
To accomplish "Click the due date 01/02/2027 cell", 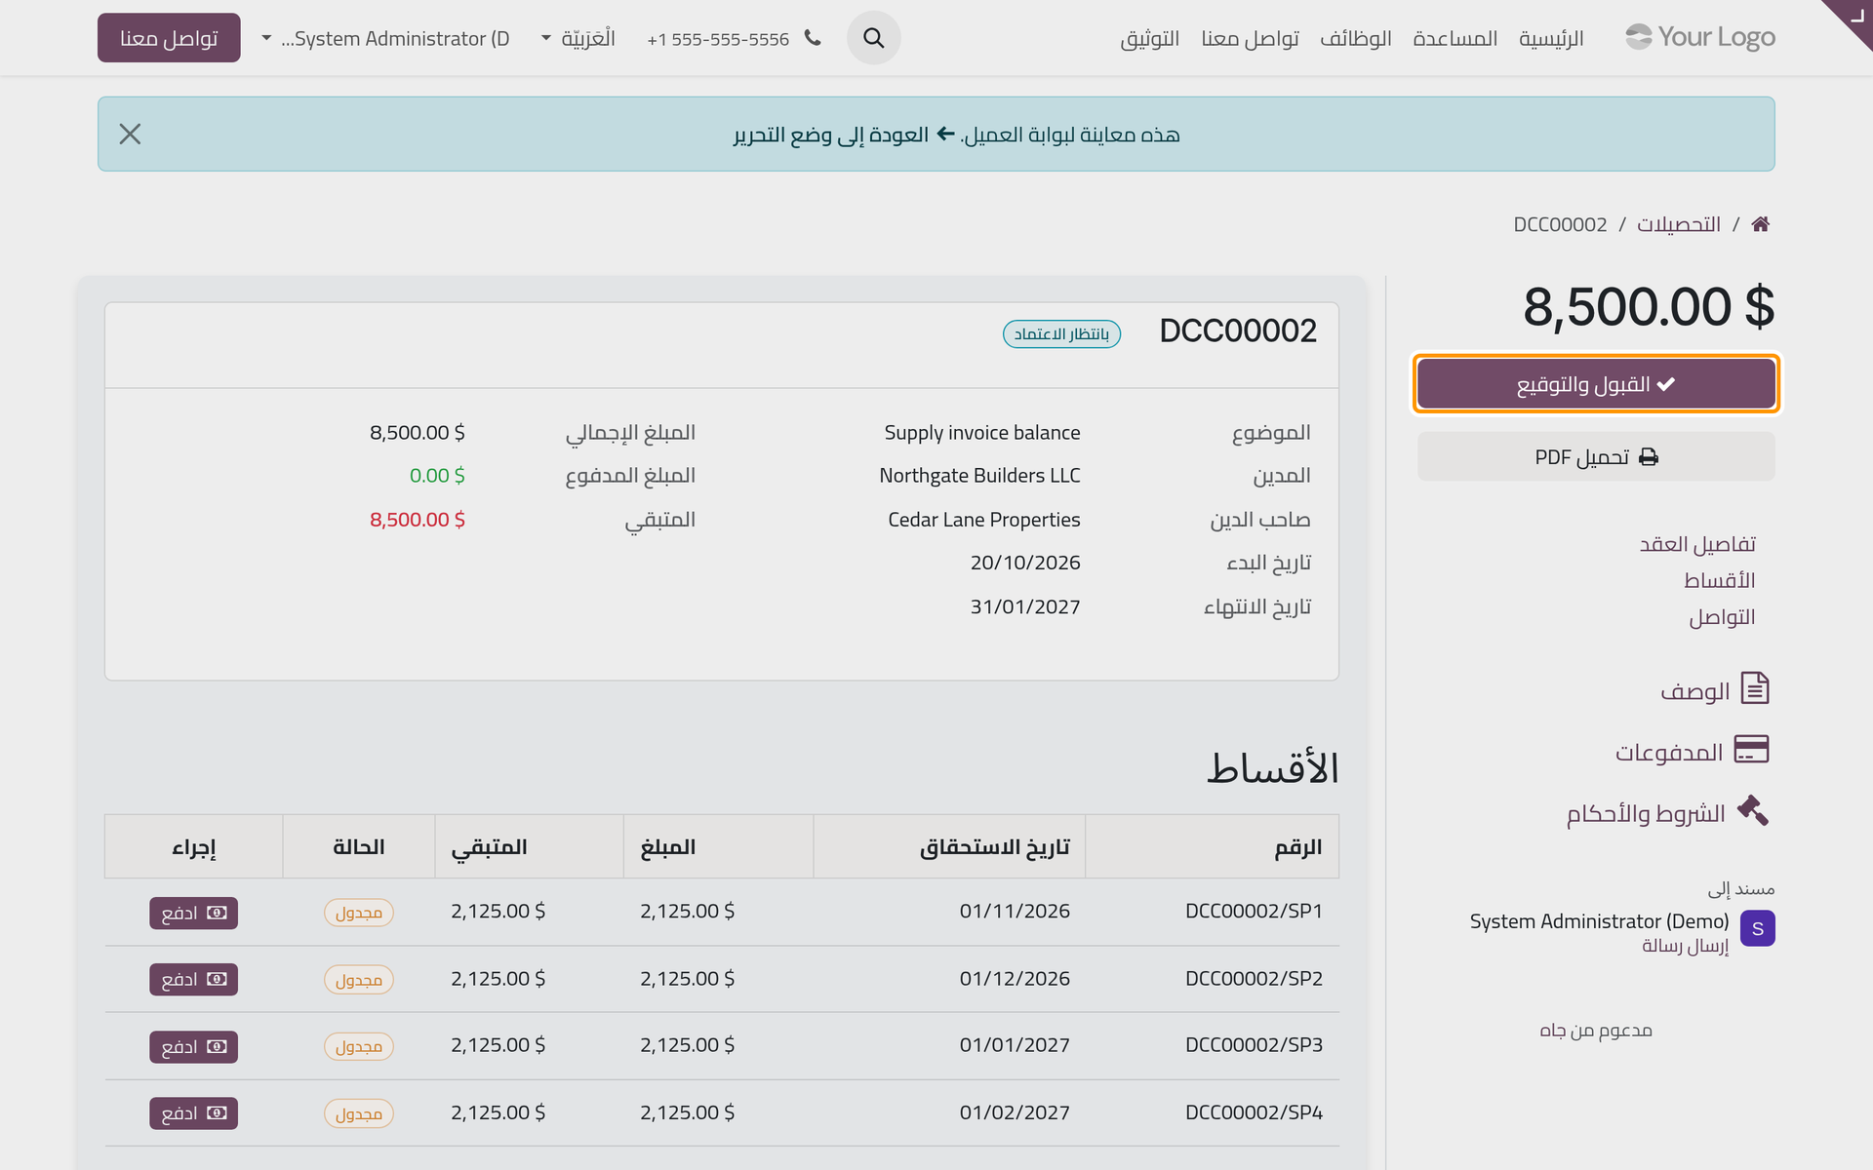I will pos(1015,1111).
